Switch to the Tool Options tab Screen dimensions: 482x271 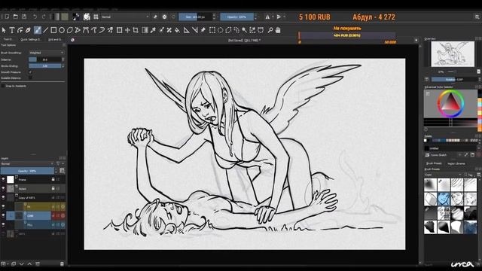coord(8,40)
